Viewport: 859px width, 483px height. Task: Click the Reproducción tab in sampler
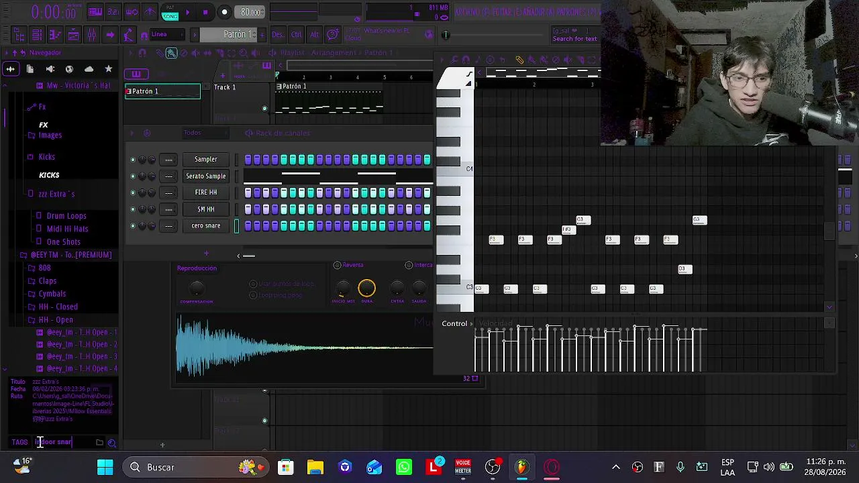tap(197, 268)
